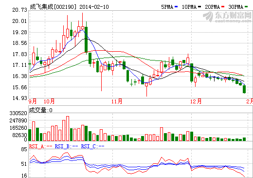Click the RSI_A:-- indicator label
253x178 pixels.
click(40, 146)
